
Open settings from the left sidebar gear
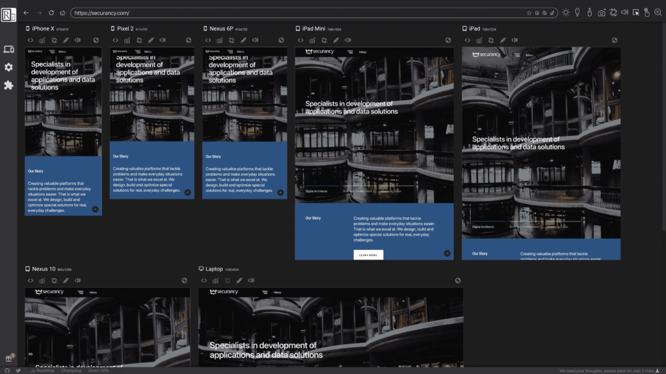click(8, 67)
